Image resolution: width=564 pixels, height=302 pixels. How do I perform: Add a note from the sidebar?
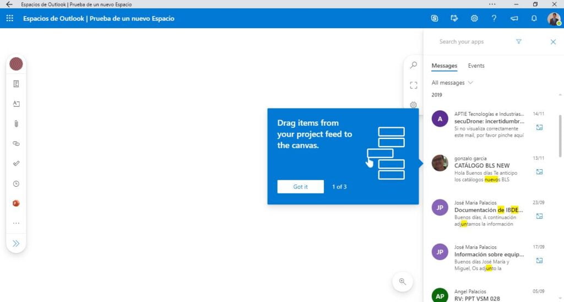[x=16, y=84]
